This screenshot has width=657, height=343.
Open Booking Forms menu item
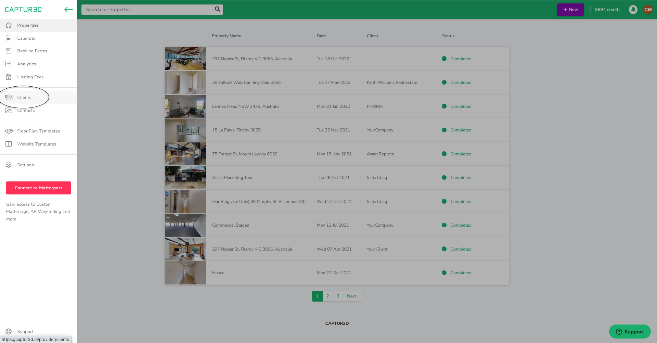click(38, 51)
